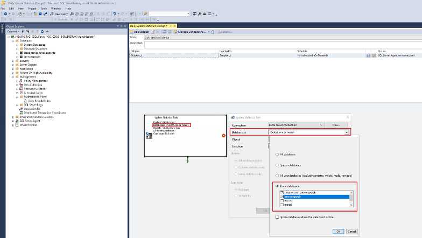Open the Database(s) dropdown arrow
This screenshot has width=422, height=238.
click(x=347, y=132)
